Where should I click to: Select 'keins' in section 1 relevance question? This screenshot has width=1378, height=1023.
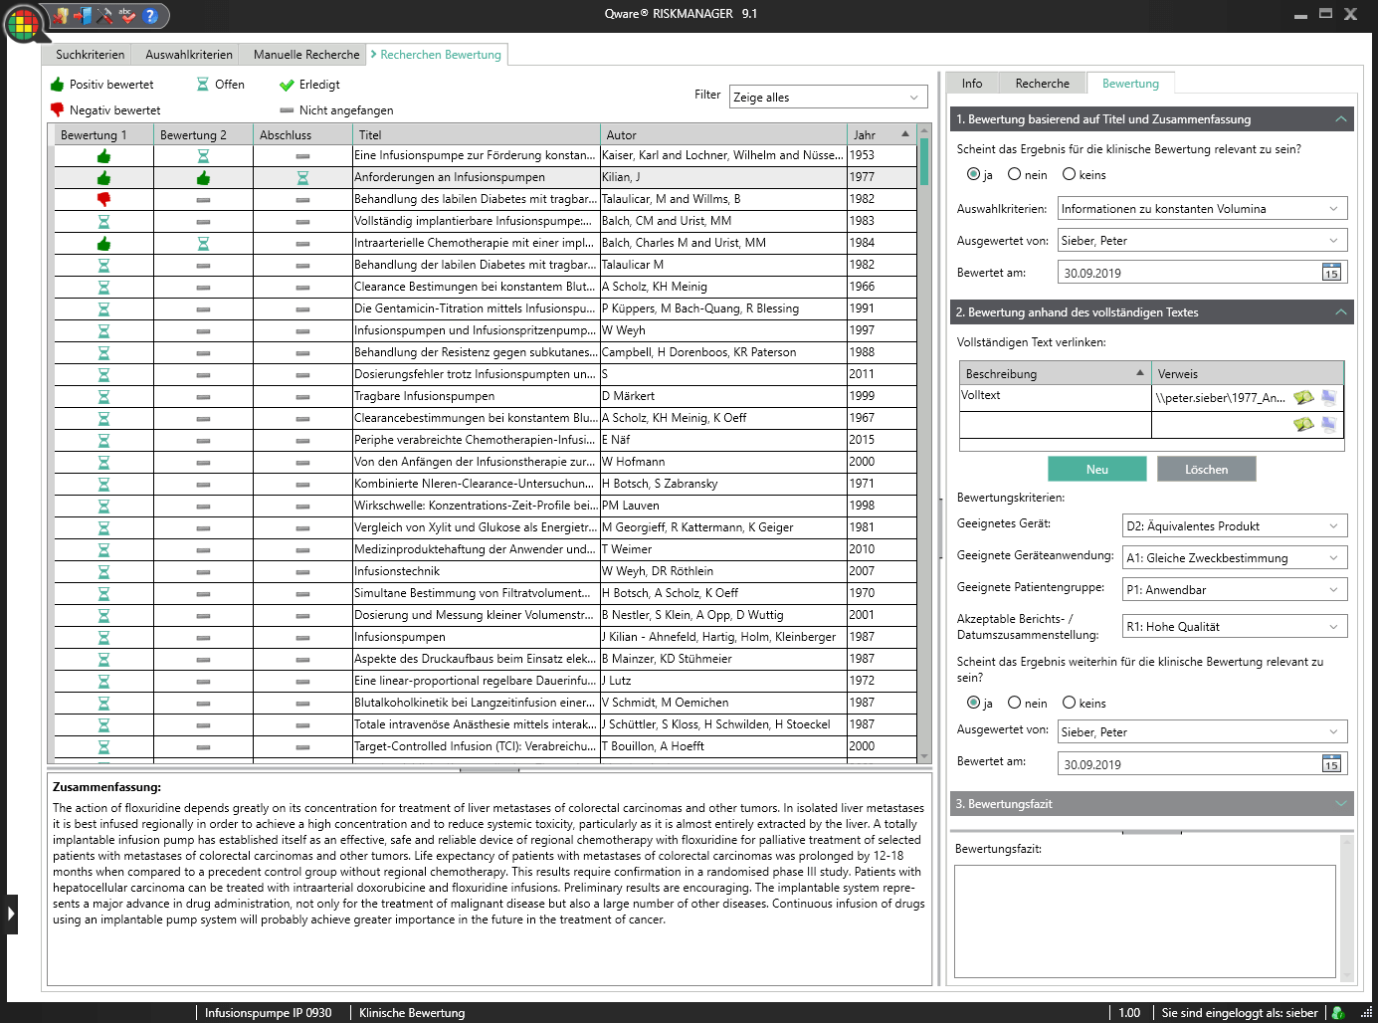[1069, 174]
